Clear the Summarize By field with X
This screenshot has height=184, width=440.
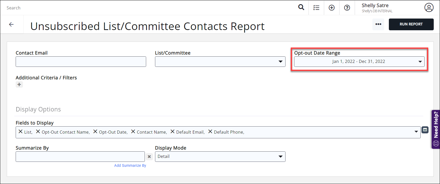[149, 157]
